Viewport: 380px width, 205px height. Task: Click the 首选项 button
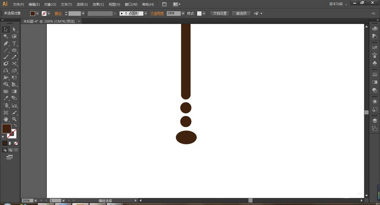[x=241, y=13]
